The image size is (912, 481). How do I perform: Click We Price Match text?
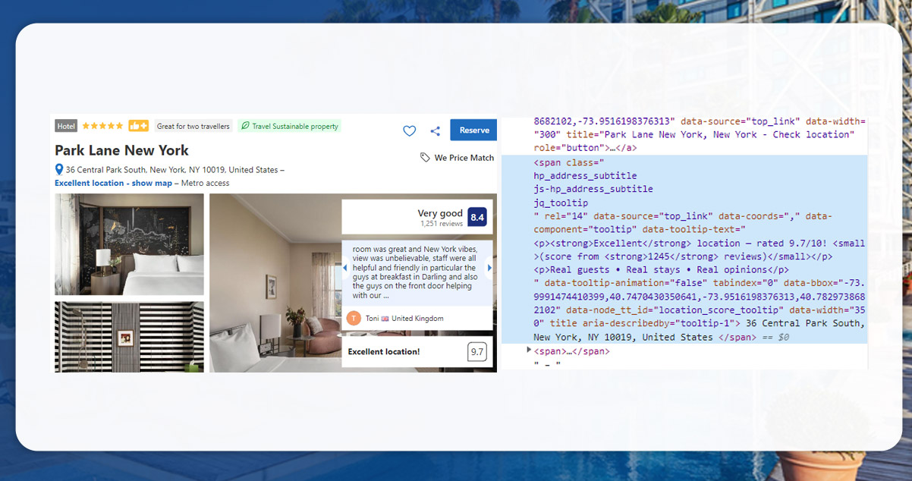(464, 158)
